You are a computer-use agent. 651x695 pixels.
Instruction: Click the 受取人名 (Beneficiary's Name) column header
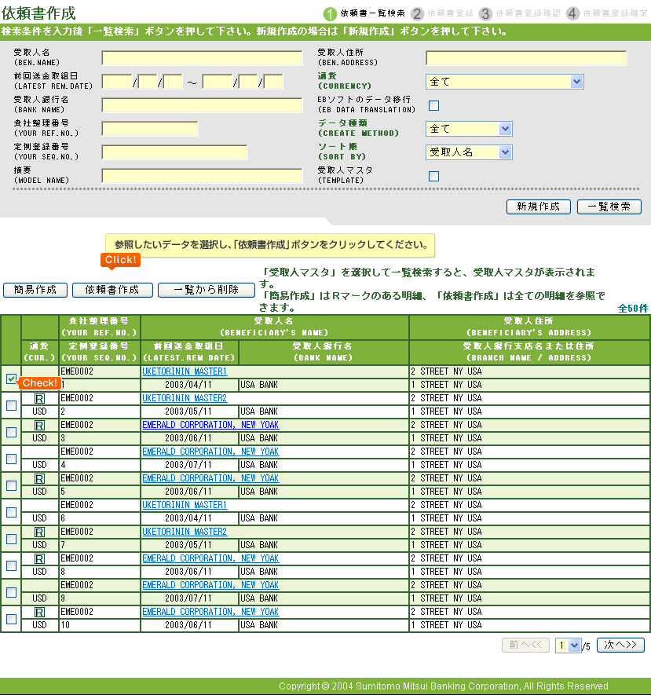click(274, 327)
